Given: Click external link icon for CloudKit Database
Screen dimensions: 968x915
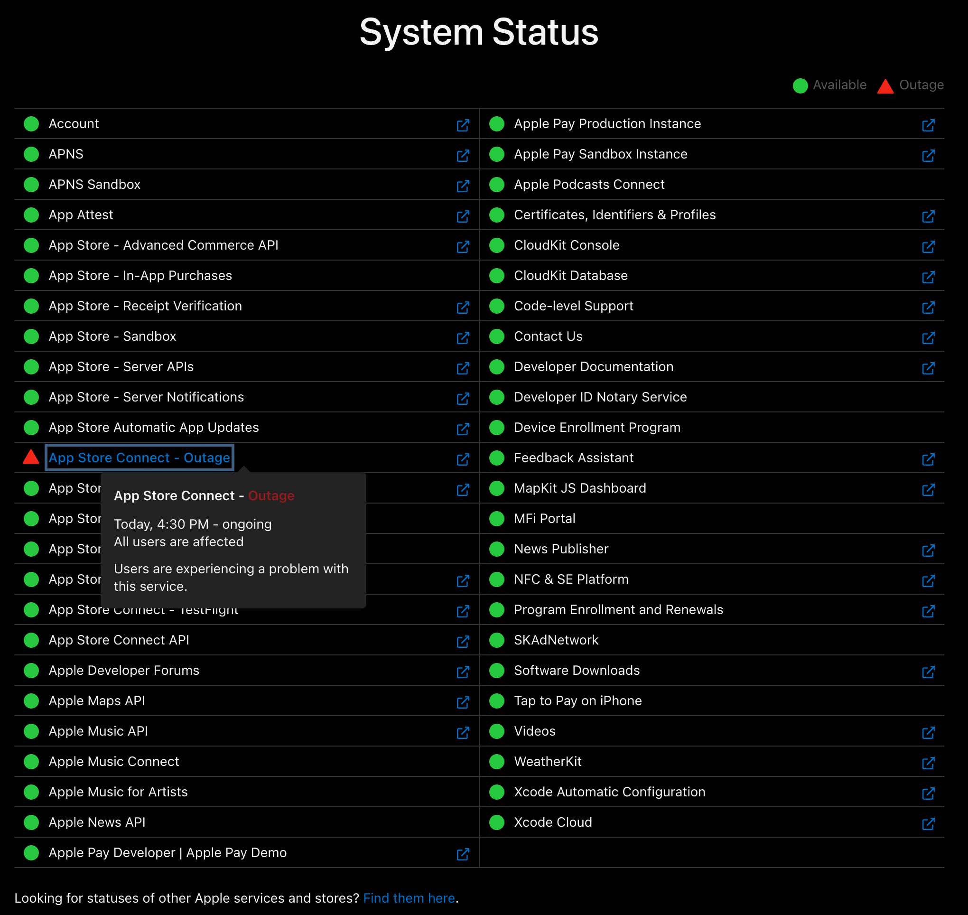Looking at the screenshot, I should (x=928, y=277).
